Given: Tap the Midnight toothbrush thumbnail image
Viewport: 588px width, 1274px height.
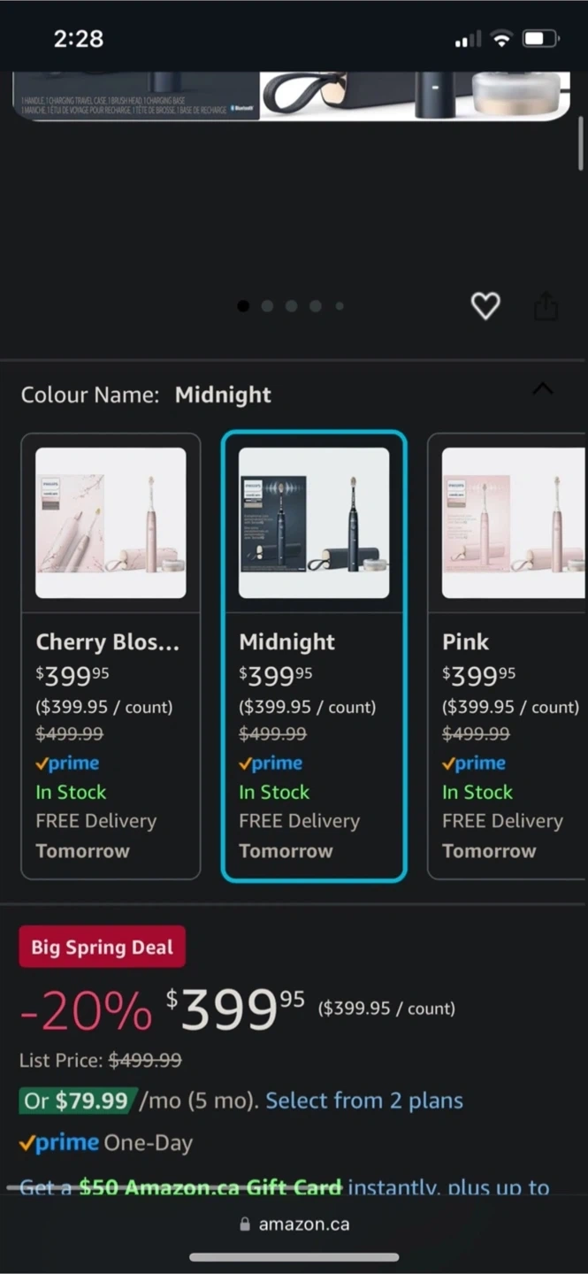Looking at the screenshot, I should [314, 523].
